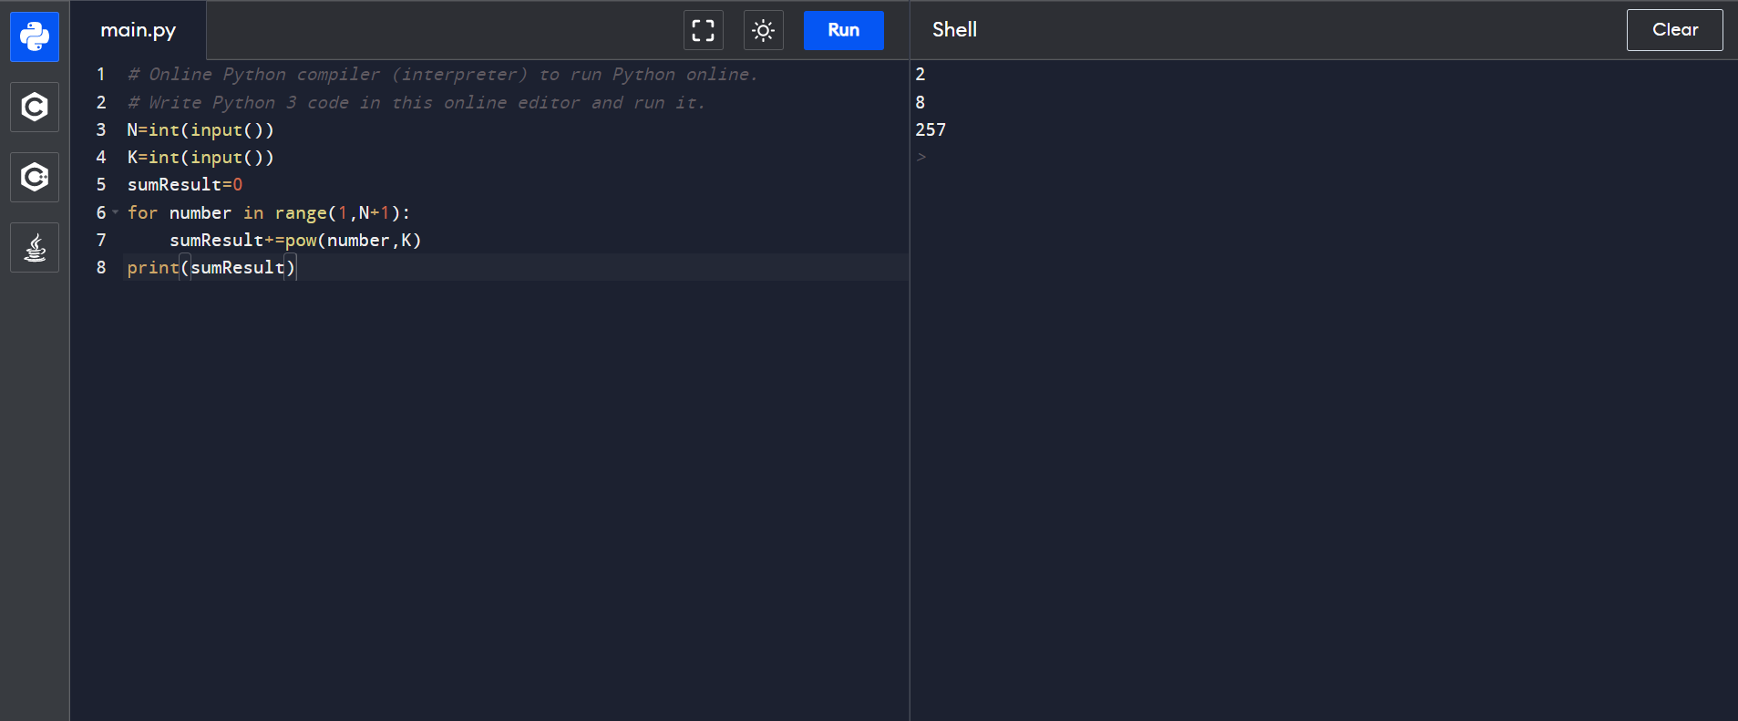Click the K=int(input()) code line
The width and height of the screenshot is (1738, 721).
tap(201, 158)
